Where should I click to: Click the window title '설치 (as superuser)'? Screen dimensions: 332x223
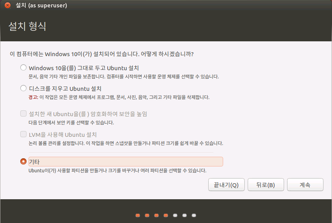[x=41, y=5]
